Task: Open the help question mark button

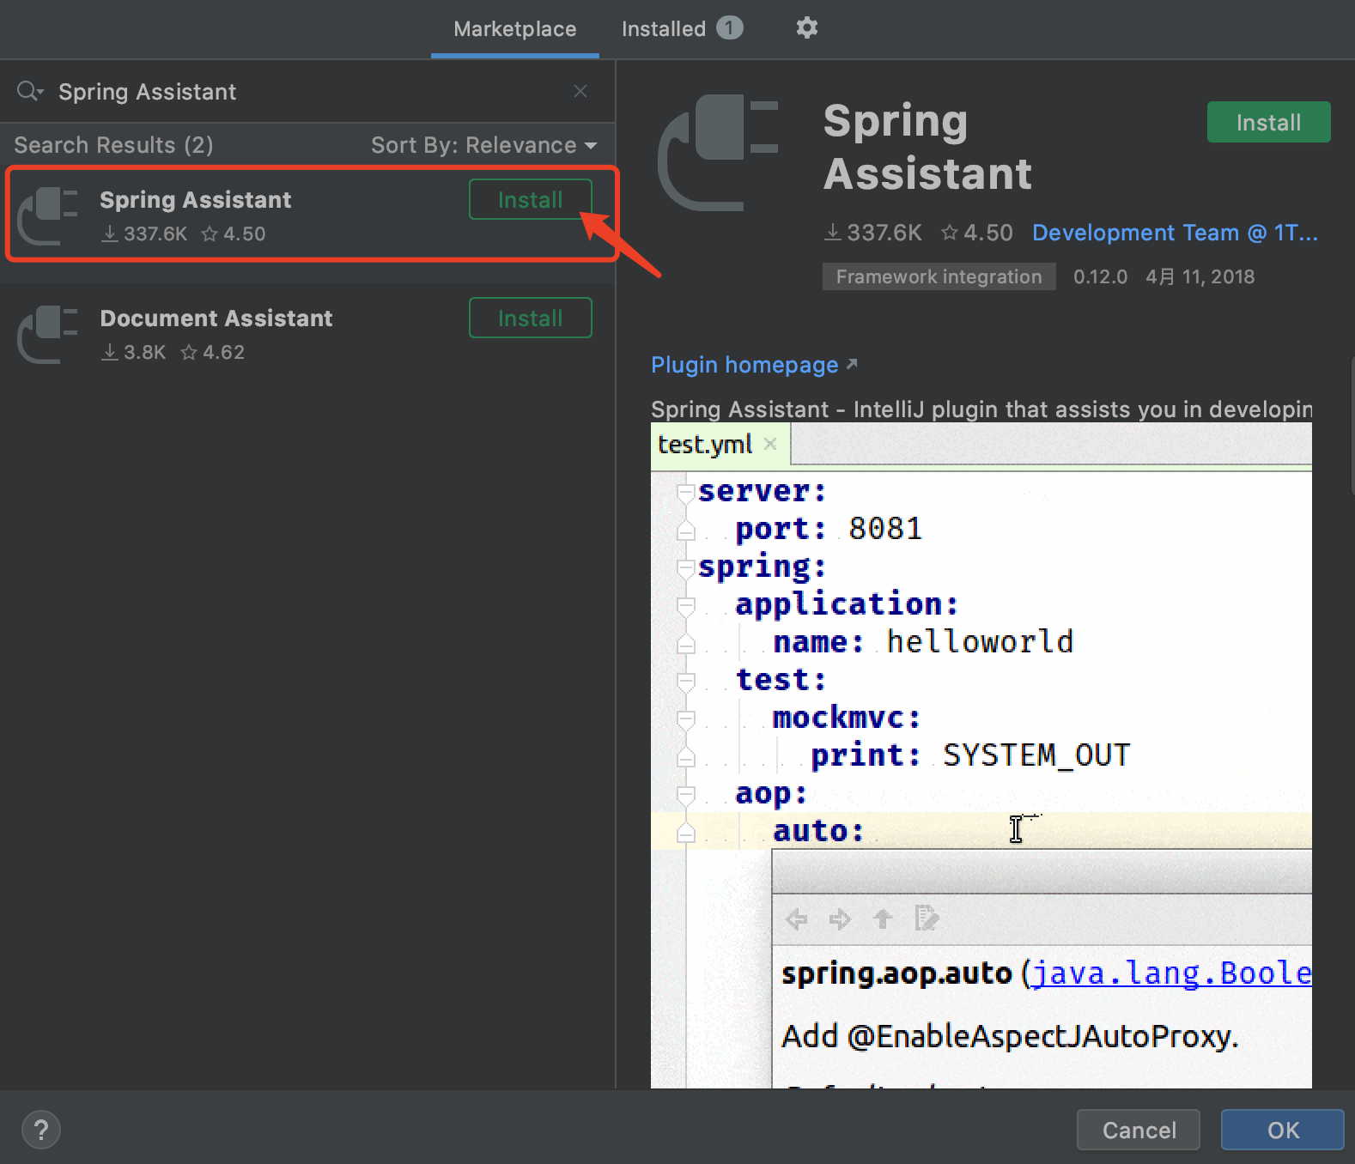Action: pyautogui.click(x=40, y=1130)
